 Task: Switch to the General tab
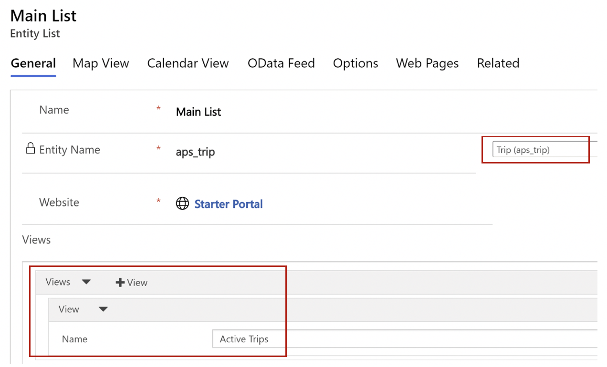(x=33, y=63)
